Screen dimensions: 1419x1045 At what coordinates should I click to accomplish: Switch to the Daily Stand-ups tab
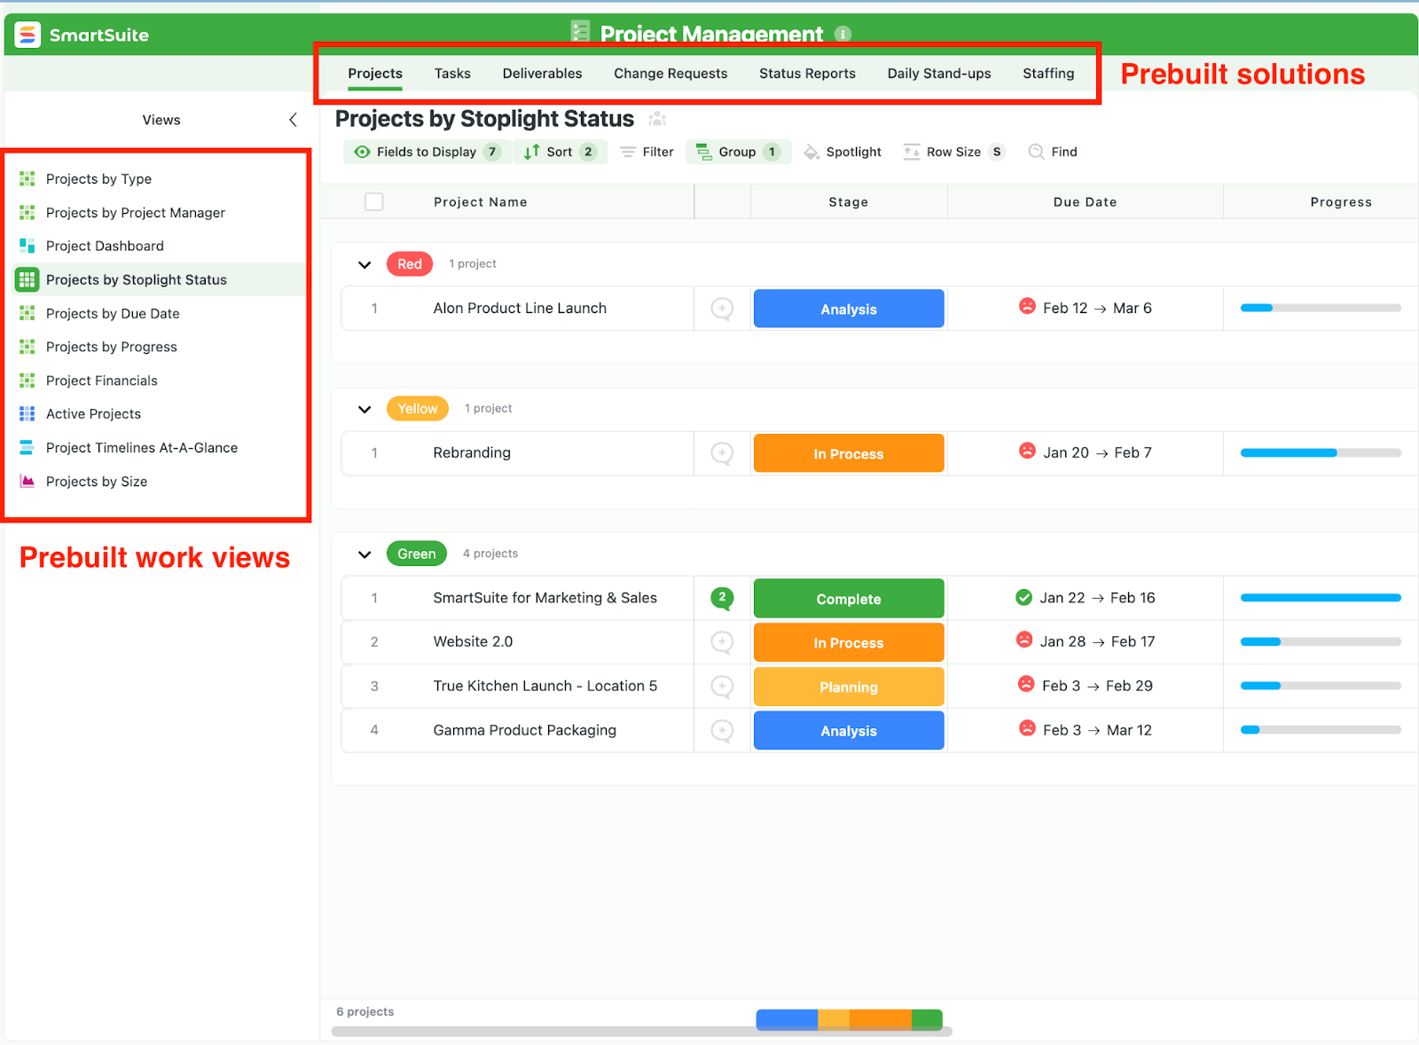(x=939, y=74)
